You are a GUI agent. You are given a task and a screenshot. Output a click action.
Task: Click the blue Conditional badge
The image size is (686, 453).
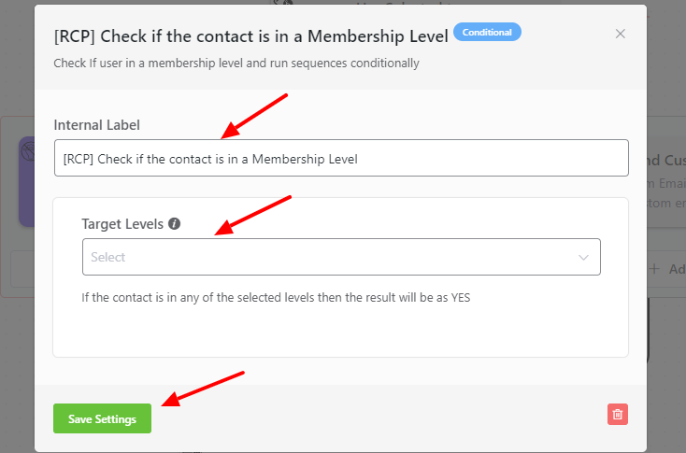(487, 32)
